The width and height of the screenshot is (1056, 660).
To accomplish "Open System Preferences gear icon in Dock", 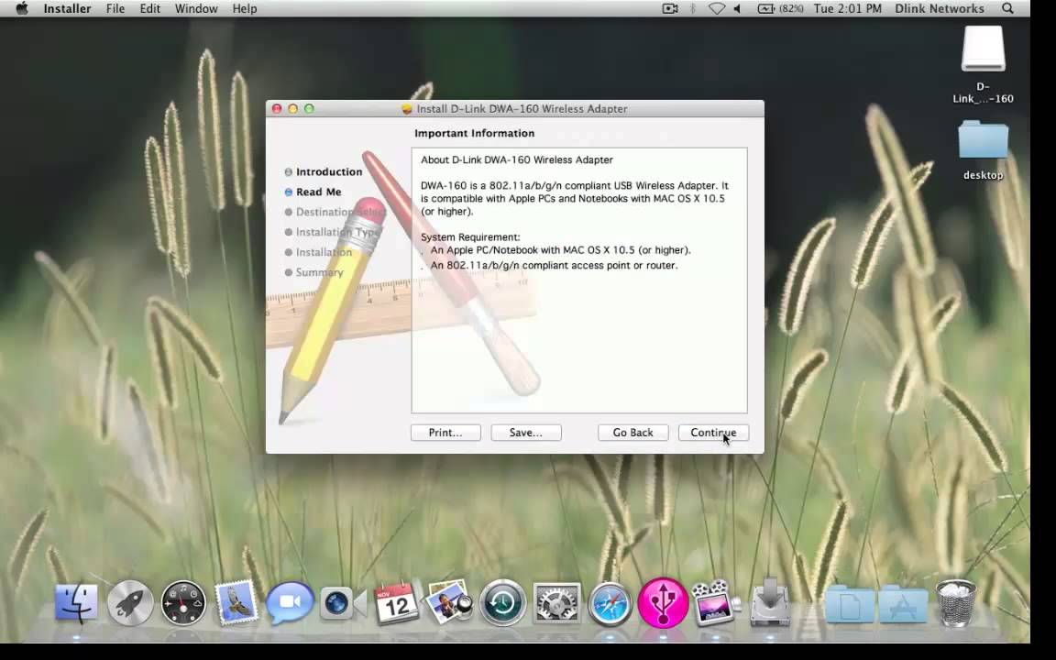I will tap(556, 603).
